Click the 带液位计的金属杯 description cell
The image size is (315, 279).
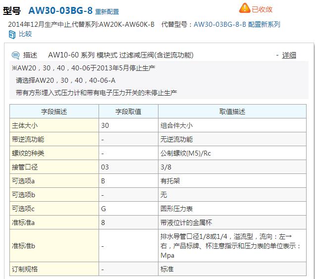[232, 223]
